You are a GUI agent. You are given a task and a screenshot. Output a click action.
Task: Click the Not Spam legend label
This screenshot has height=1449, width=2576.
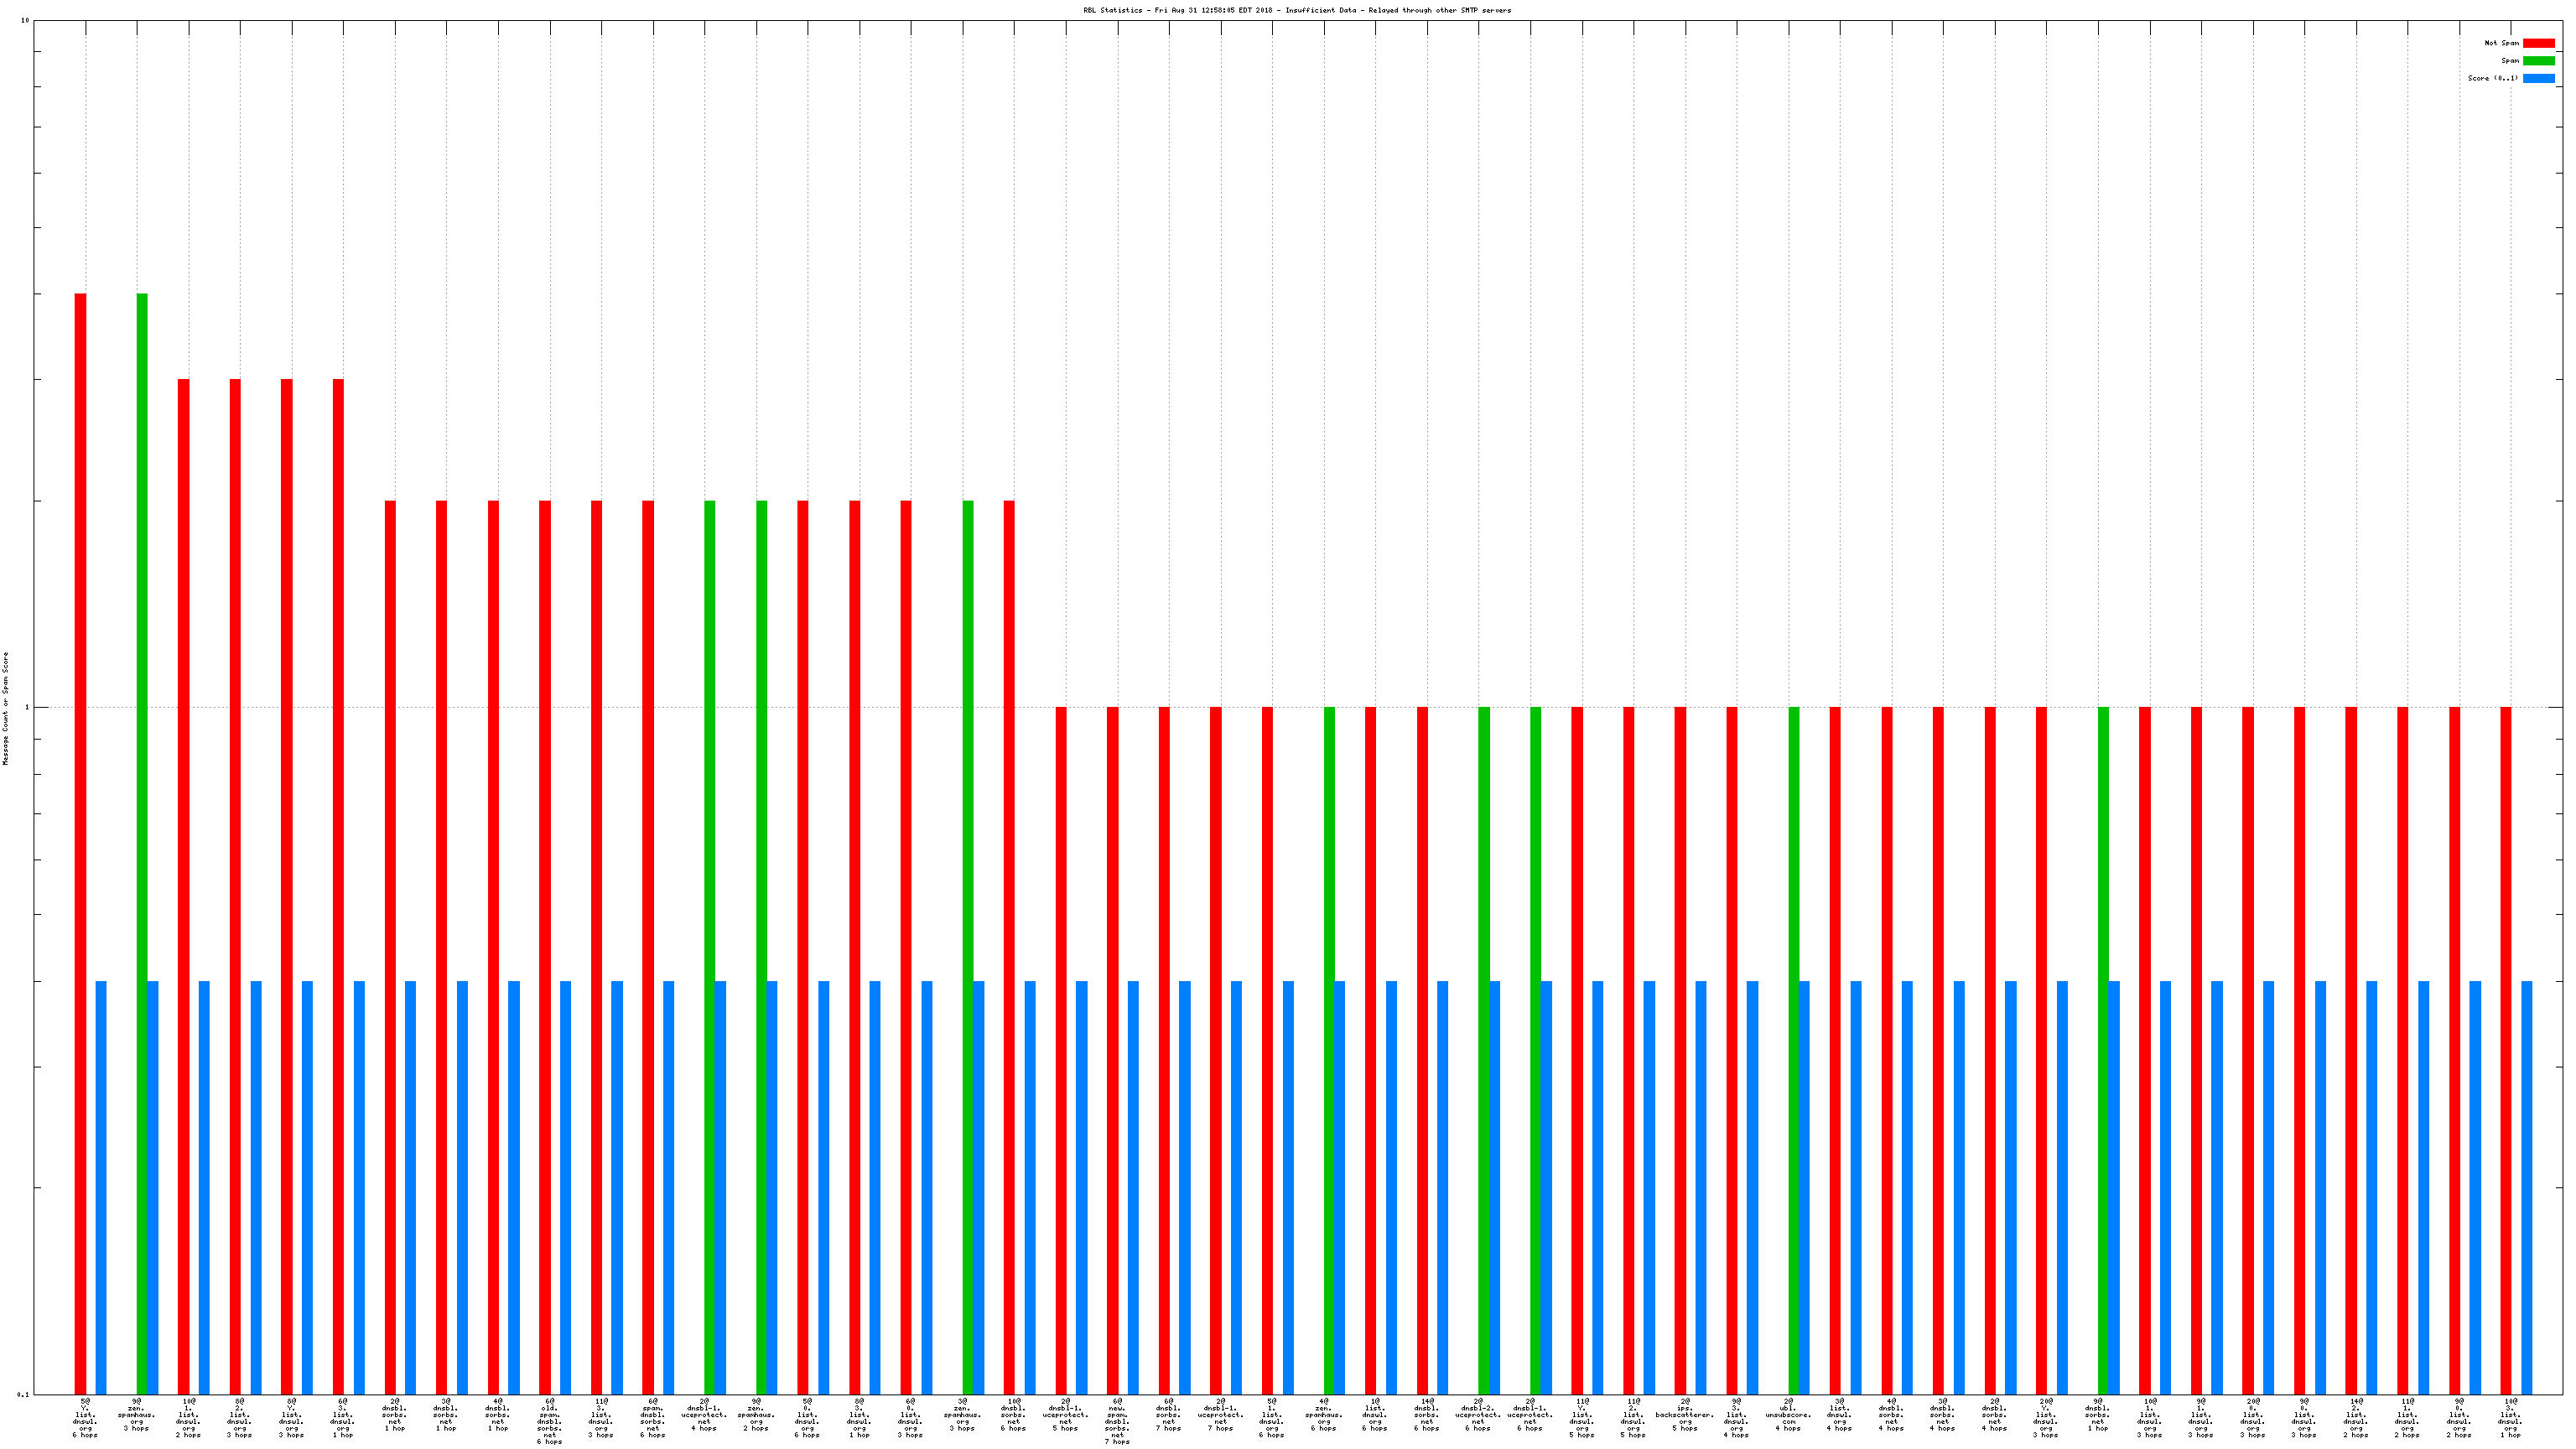click(x=2501, y=43)
